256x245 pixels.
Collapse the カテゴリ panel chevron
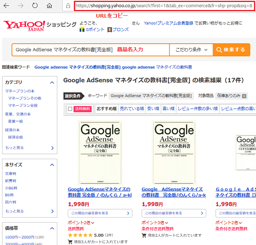[52, 82]
